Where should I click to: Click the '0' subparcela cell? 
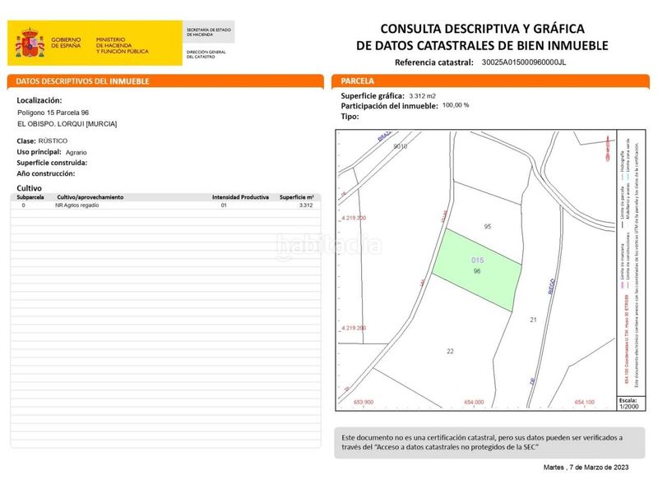[24, 205]
